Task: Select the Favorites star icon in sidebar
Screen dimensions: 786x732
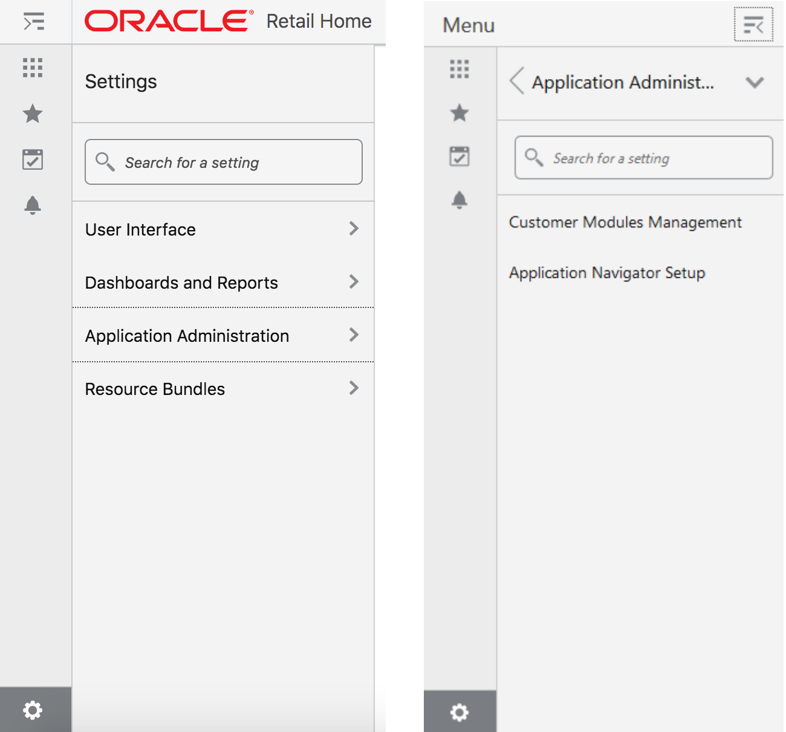Action: tap(33, 114)
